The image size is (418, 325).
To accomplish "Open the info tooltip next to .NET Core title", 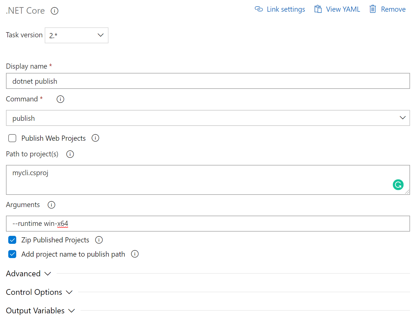I will click(54, 11).
